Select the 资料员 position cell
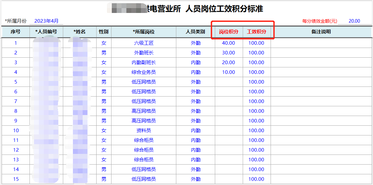Screen dimensions: 373x185 [x=144, y=131]
